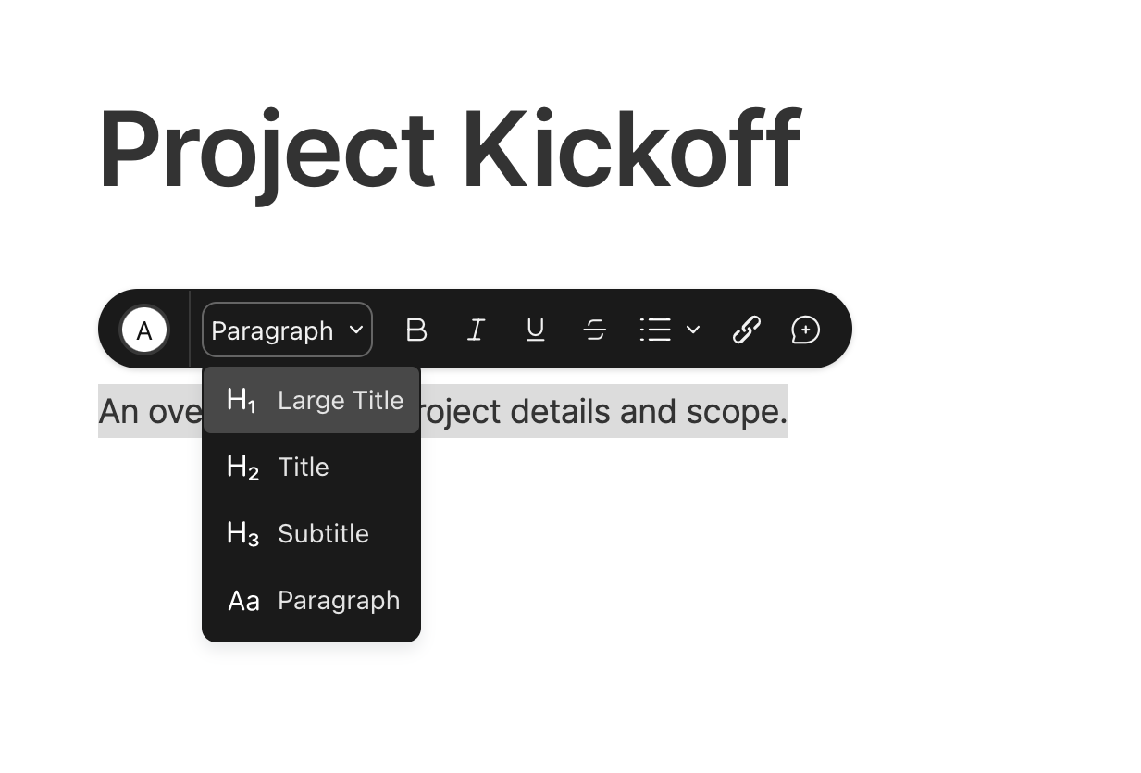Choose Large Title heading style
This screenshot has width=1141, height=773.
pyautogui.click(x=340, y=400)
